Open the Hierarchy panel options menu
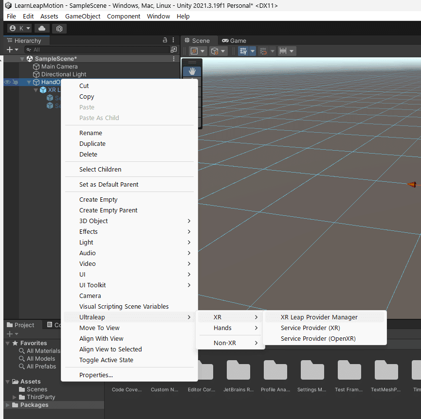 point(173,40)
